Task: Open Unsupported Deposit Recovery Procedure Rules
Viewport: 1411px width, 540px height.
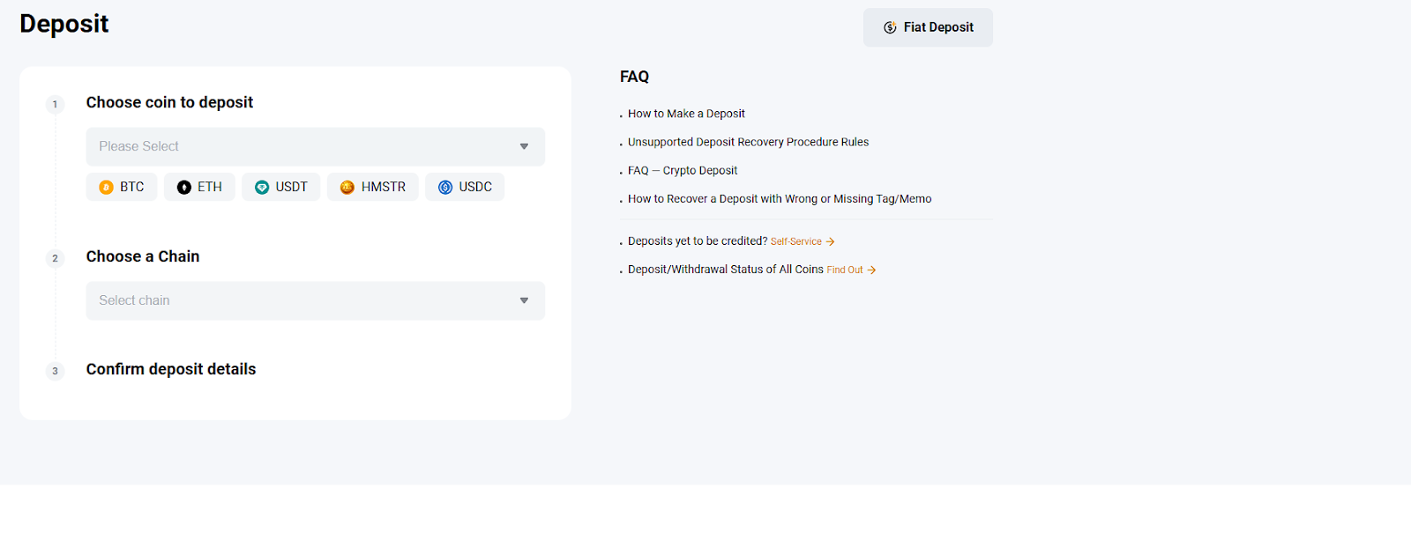Action: tap(748, 142)
